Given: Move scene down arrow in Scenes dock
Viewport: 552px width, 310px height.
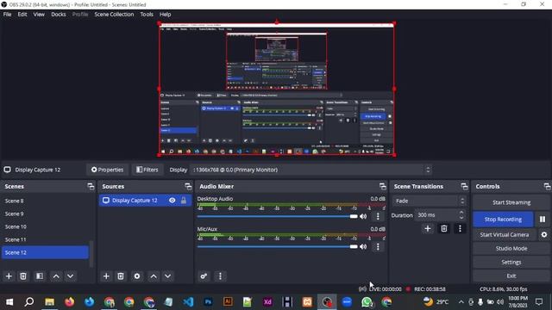Looking at the screenshot, I should point(71,276).
